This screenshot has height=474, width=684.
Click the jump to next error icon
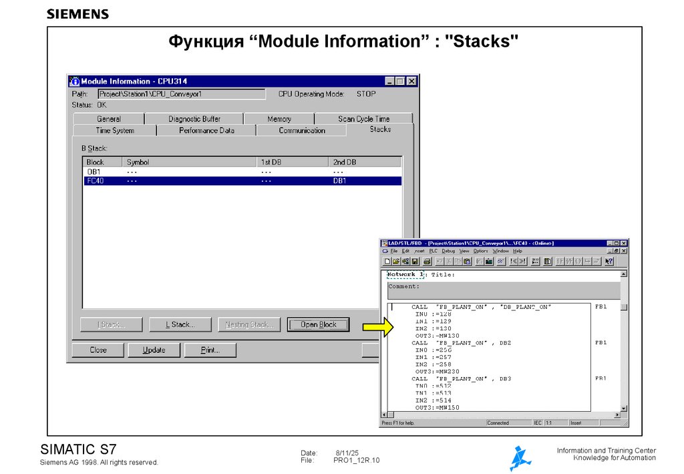[522, 261]
